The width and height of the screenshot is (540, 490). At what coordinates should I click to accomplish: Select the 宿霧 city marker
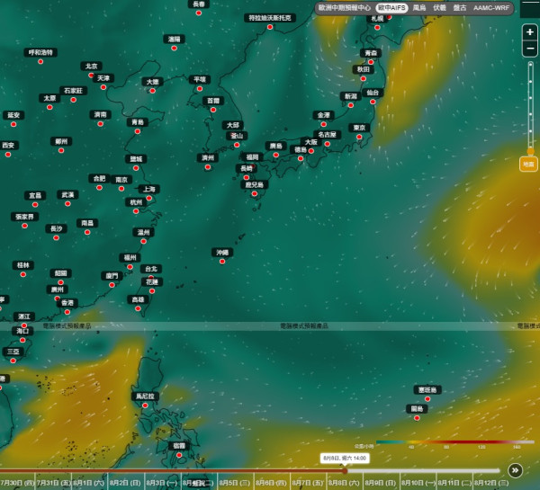[x=179, y=455]
